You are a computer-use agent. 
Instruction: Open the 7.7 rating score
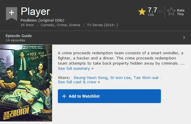[x=152, y=10]
